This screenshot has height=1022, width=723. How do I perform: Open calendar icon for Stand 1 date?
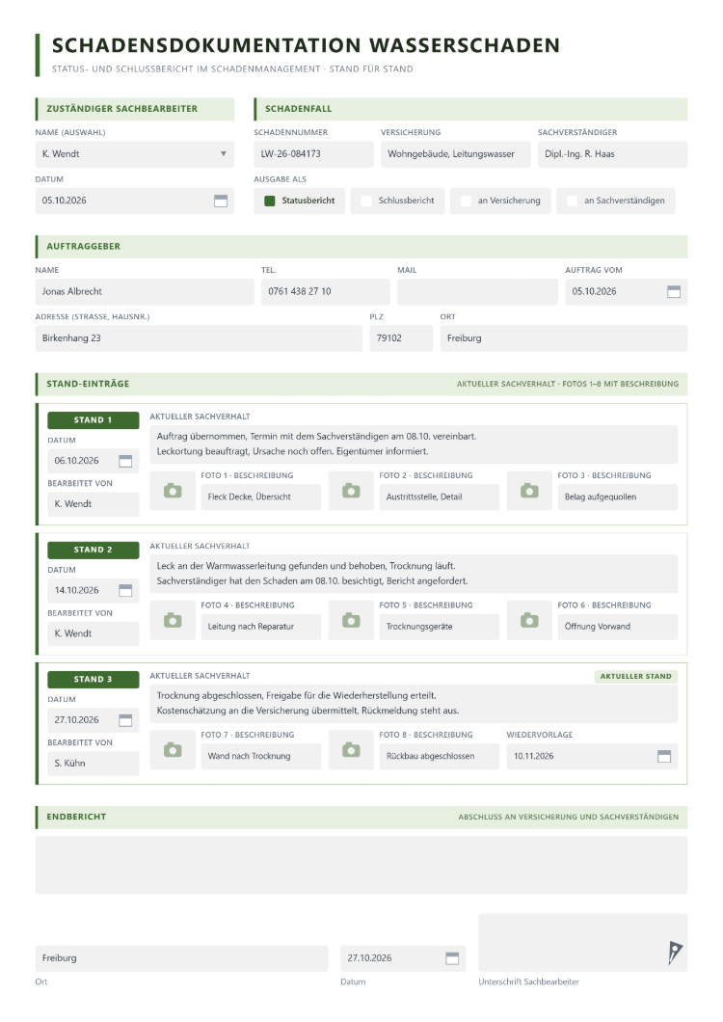click(126, 461)
